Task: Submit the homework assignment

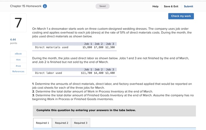Action: tap(188, 6)
